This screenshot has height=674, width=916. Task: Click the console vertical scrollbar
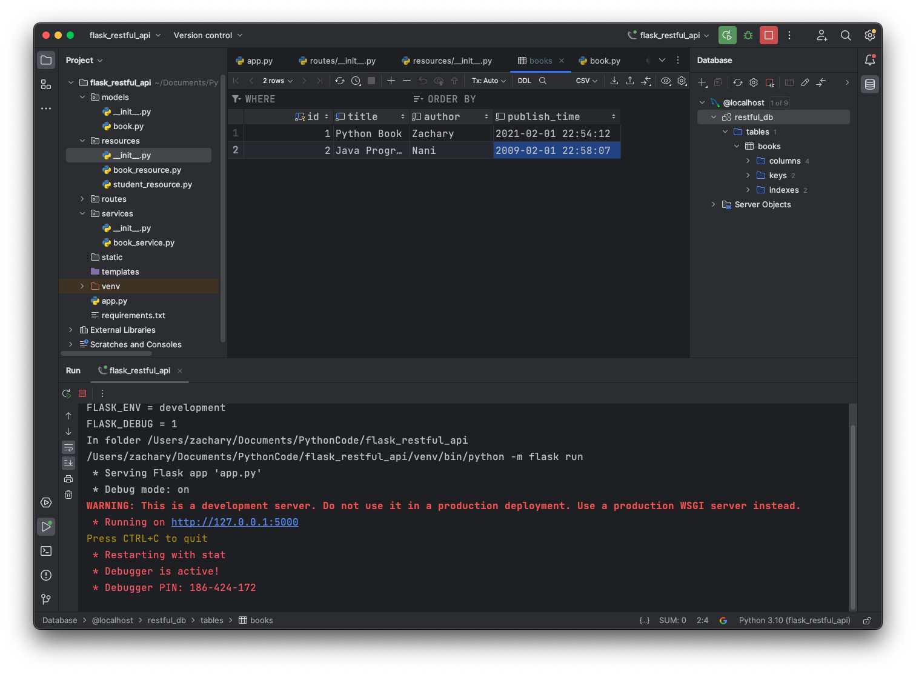point(852,515)
